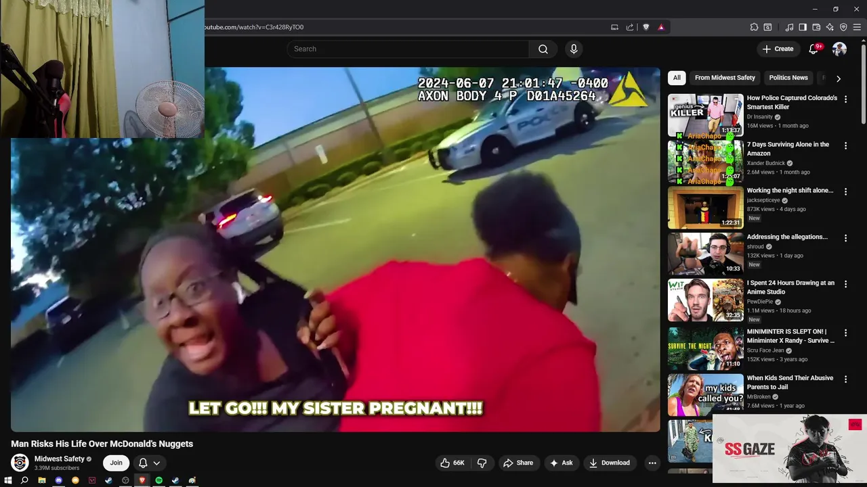
Task: Dislike the video with thumbs down
Action: pos(482,463)
